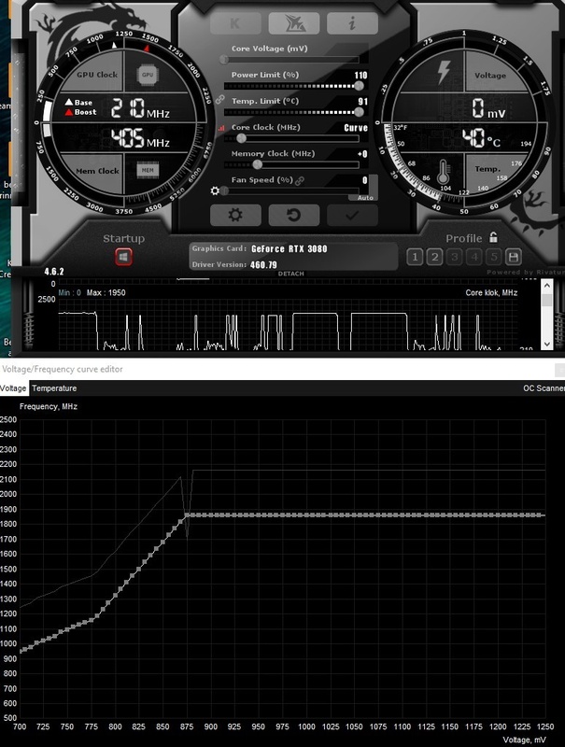Select profile slot 2
The image size is (565, 747).
(x=434, y=258)
